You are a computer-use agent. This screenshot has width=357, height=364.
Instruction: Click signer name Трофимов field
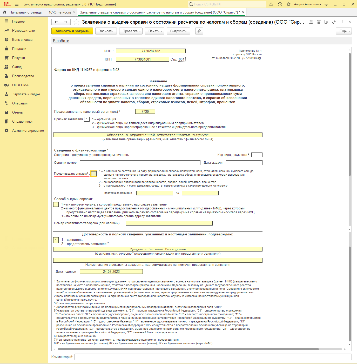pos(158,249)
